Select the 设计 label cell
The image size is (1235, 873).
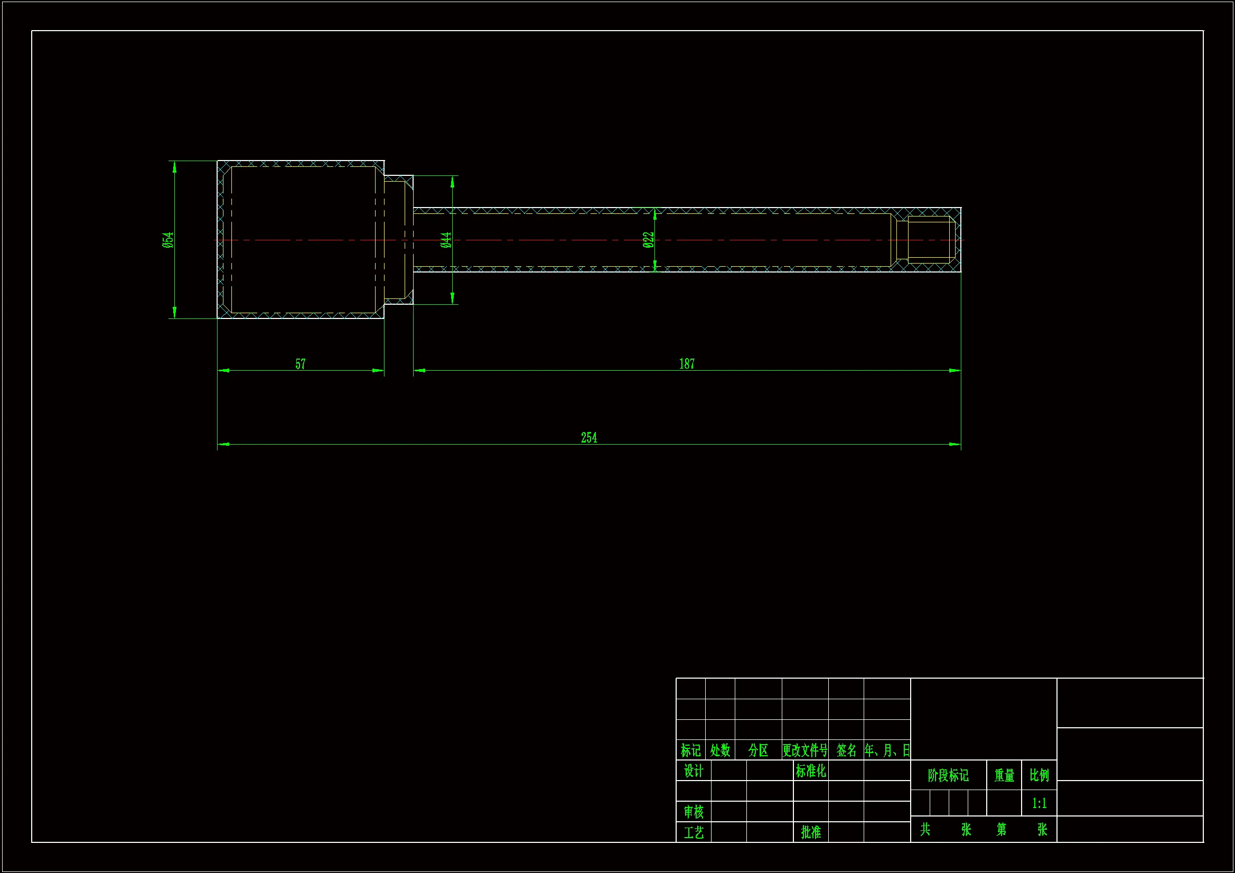click(x=694, y=771)
